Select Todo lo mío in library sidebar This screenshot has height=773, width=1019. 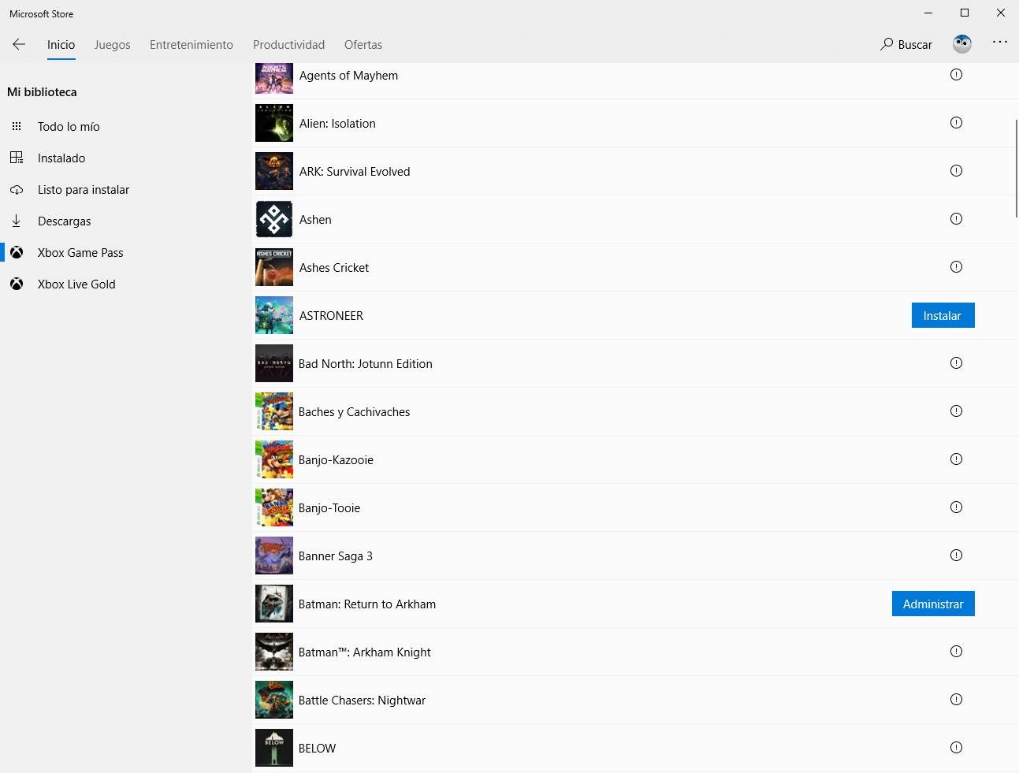[69, 127]
